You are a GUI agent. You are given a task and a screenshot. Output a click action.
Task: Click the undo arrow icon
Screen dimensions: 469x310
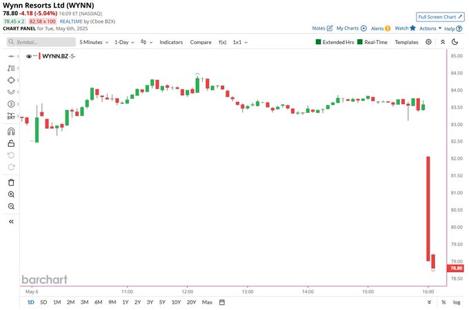[11, 155]
